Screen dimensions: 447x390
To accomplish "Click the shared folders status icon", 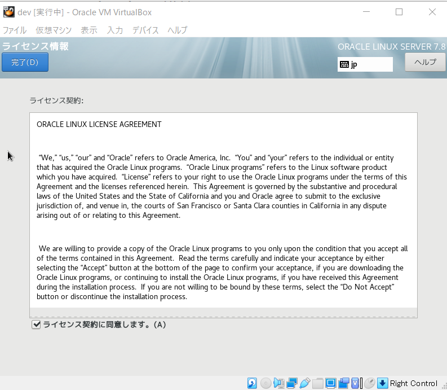I will (x=317, y=383).
